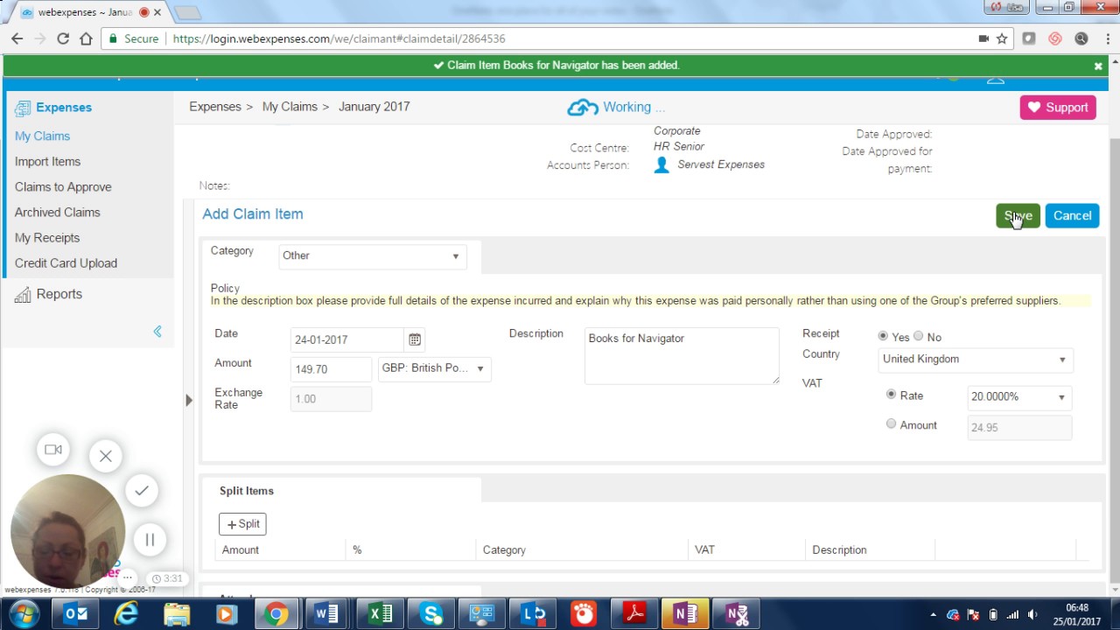Open Excel from the taskbar
Image resolution: width=1120 pixels, height=630 pixels.
[380, 614]
